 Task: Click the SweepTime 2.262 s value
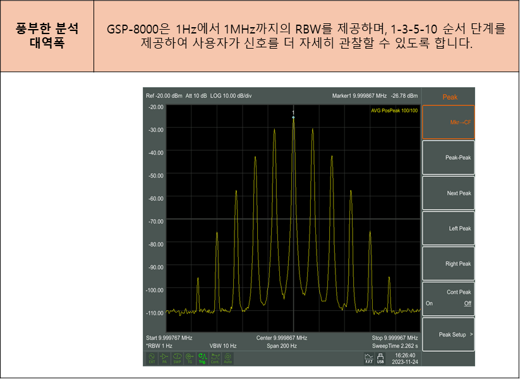point(395,346)
